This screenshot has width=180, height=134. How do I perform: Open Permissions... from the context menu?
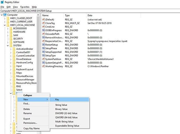(x=34, y=123)
